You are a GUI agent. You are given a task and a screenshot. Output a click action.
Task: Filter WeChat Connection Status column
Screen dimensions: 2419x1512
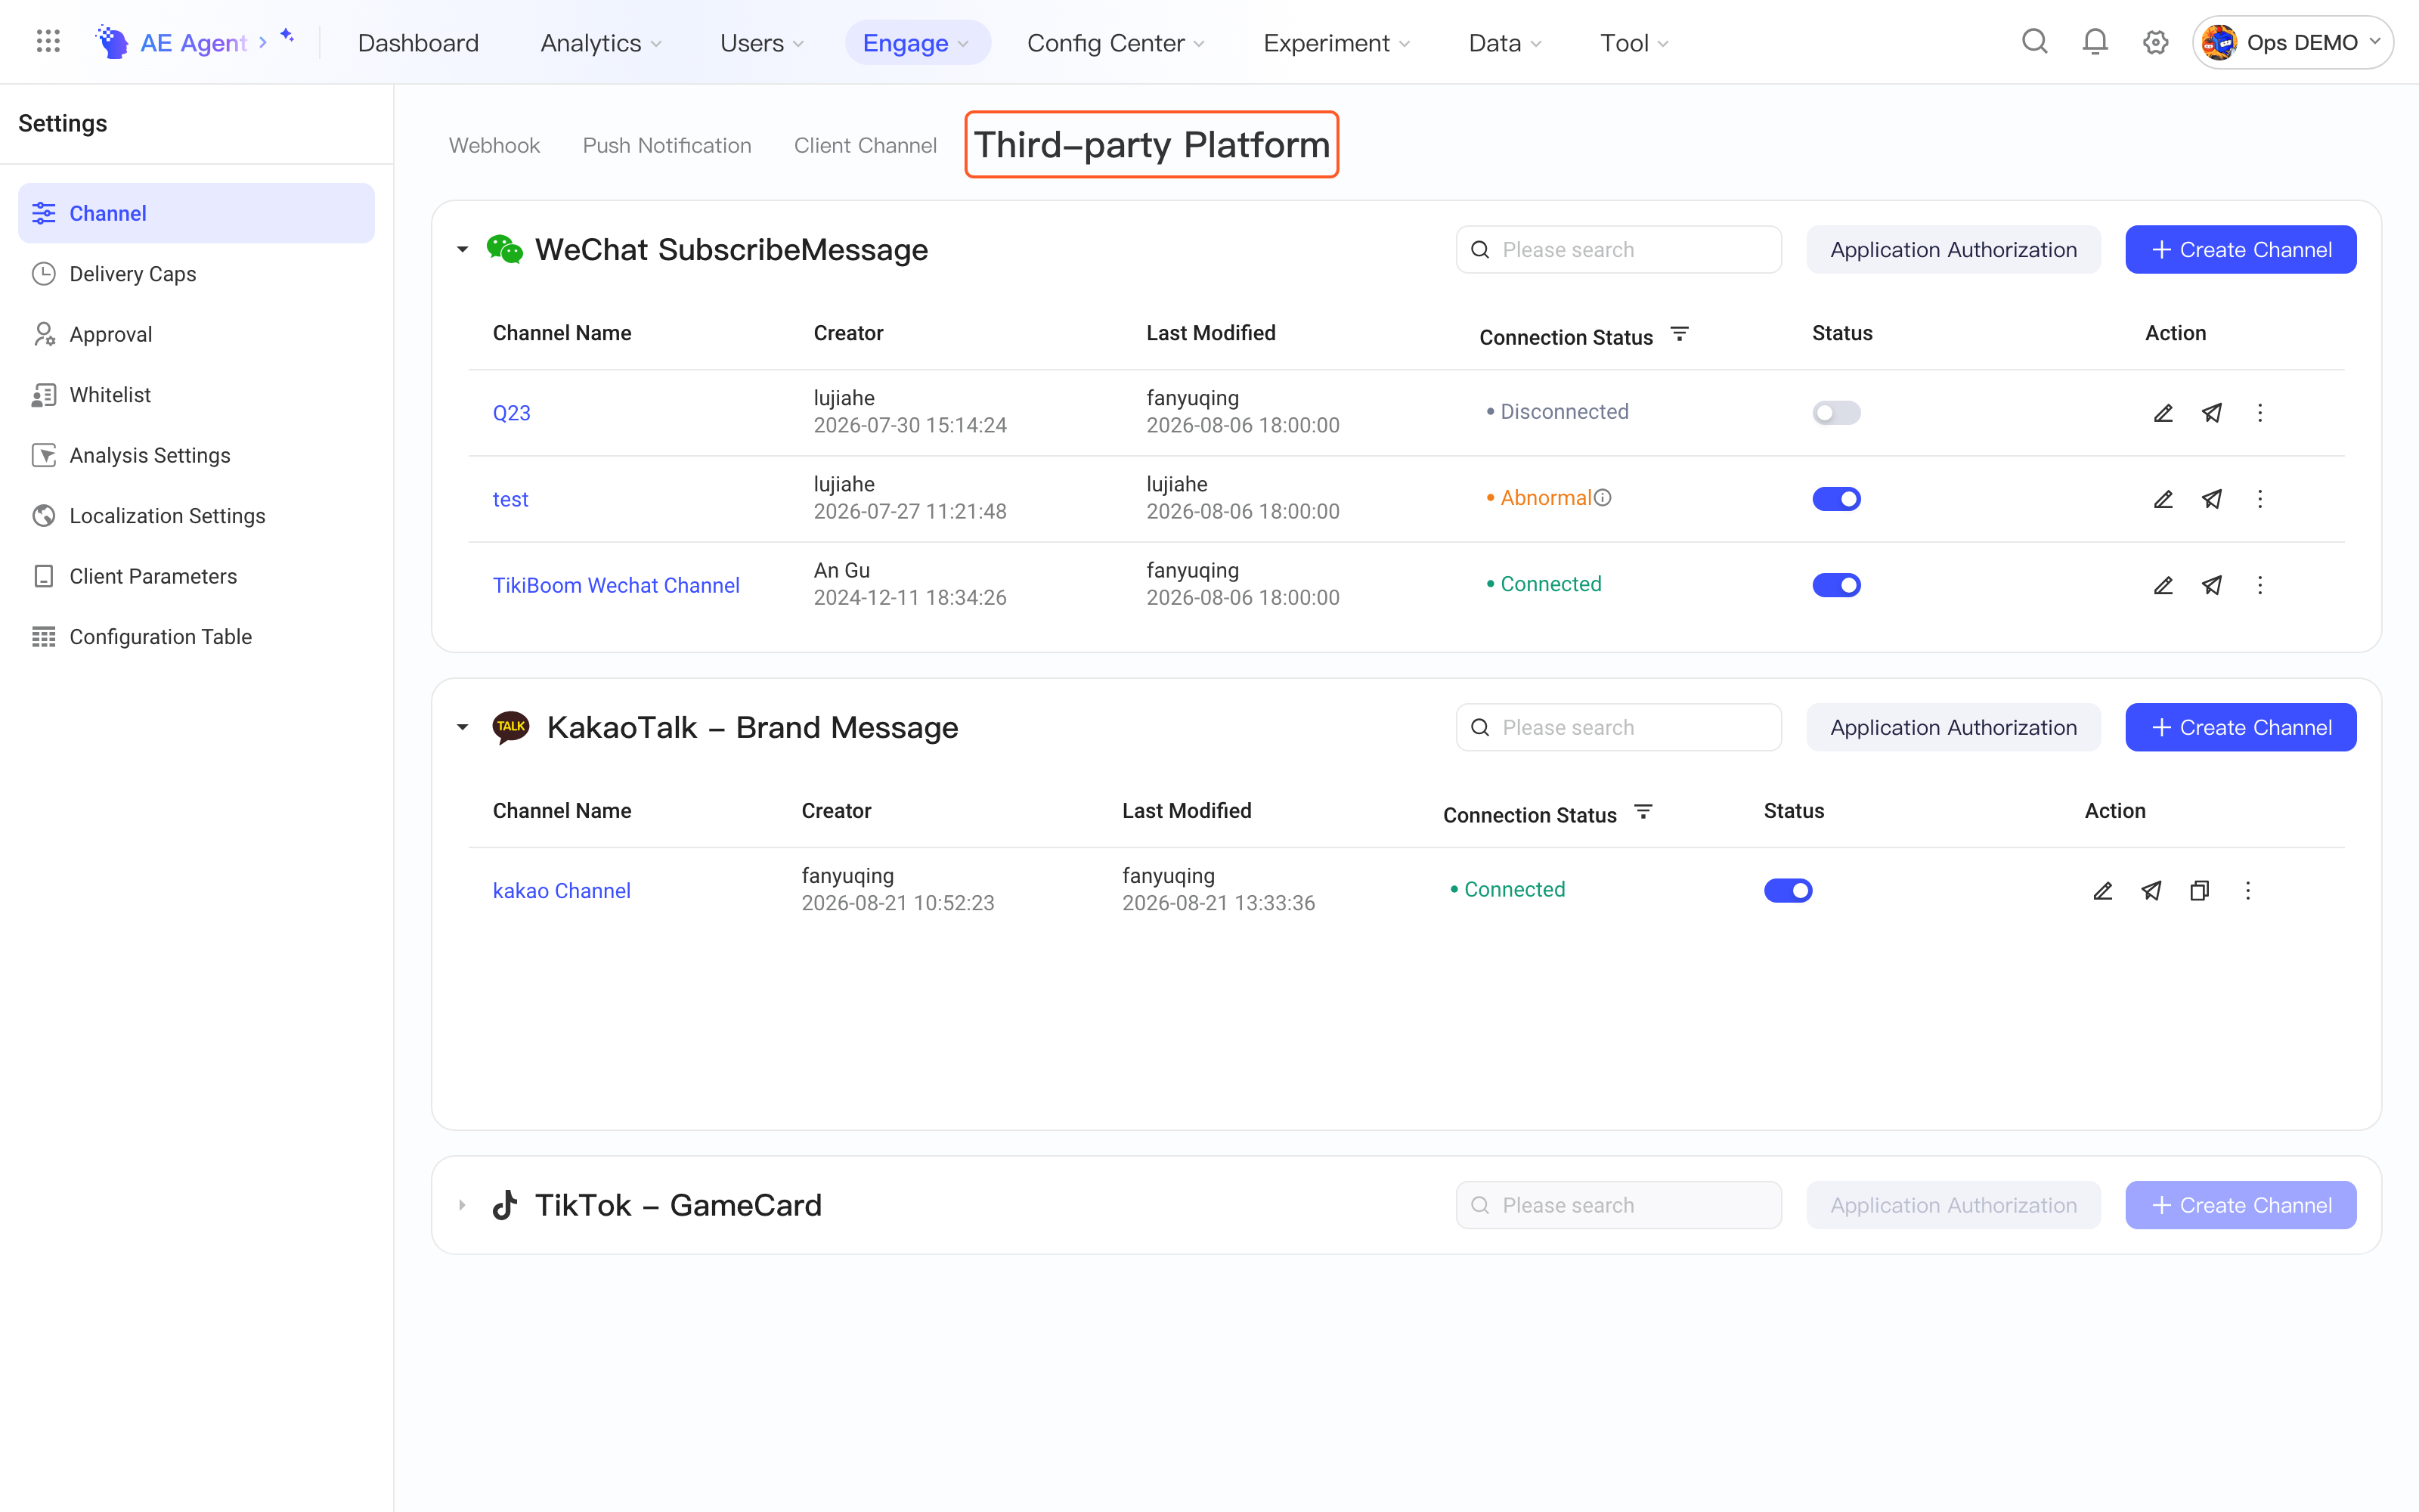tap(1680, 334)
